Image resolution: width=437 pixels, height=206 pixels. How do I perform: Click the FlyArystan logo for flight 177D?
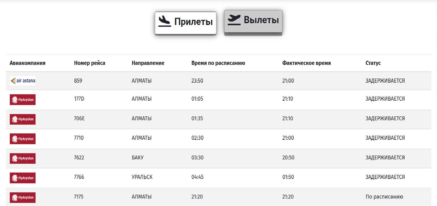[x=23, y=100]
